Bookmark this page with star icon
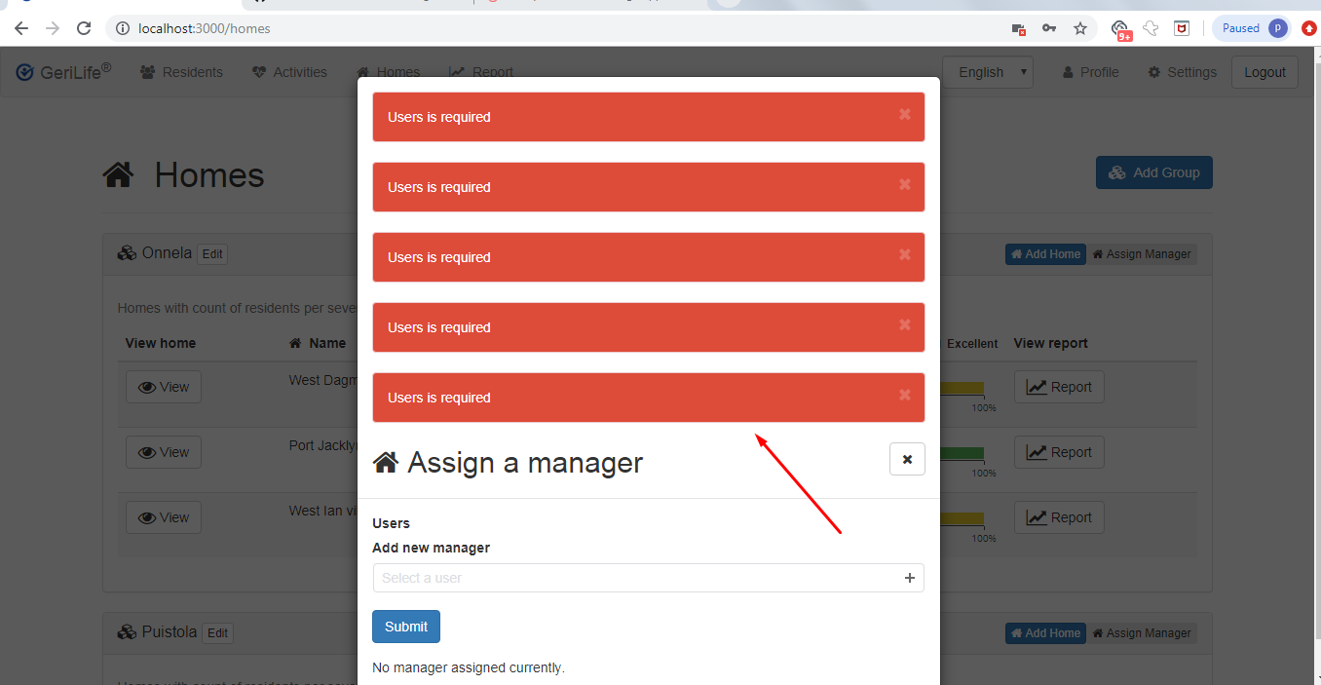 (1080, 28)
